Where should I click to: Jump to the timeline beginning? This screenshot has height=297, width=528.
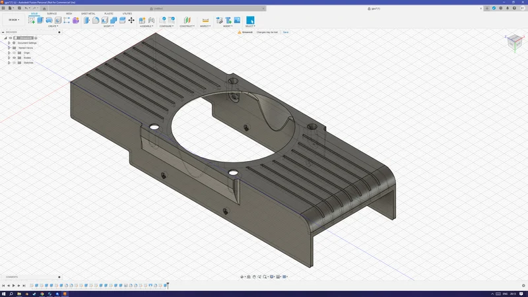click(3, 286)
